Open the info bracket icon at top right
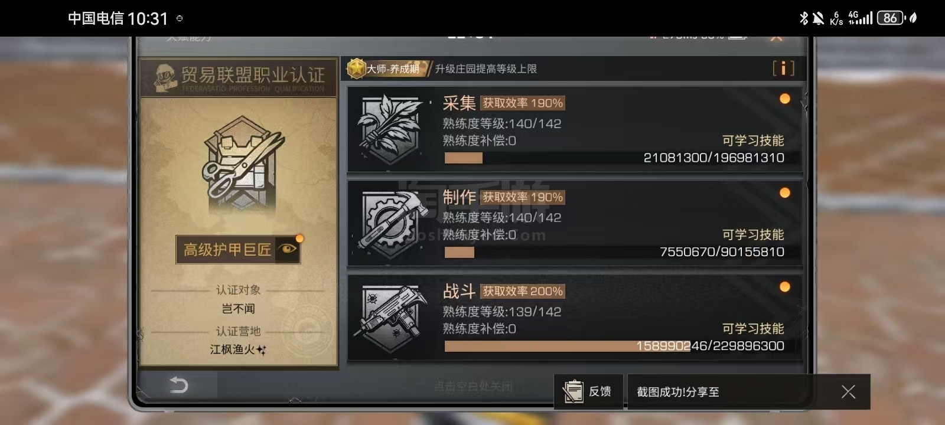The width and height of the screenshot is (945, 425). 783,68
